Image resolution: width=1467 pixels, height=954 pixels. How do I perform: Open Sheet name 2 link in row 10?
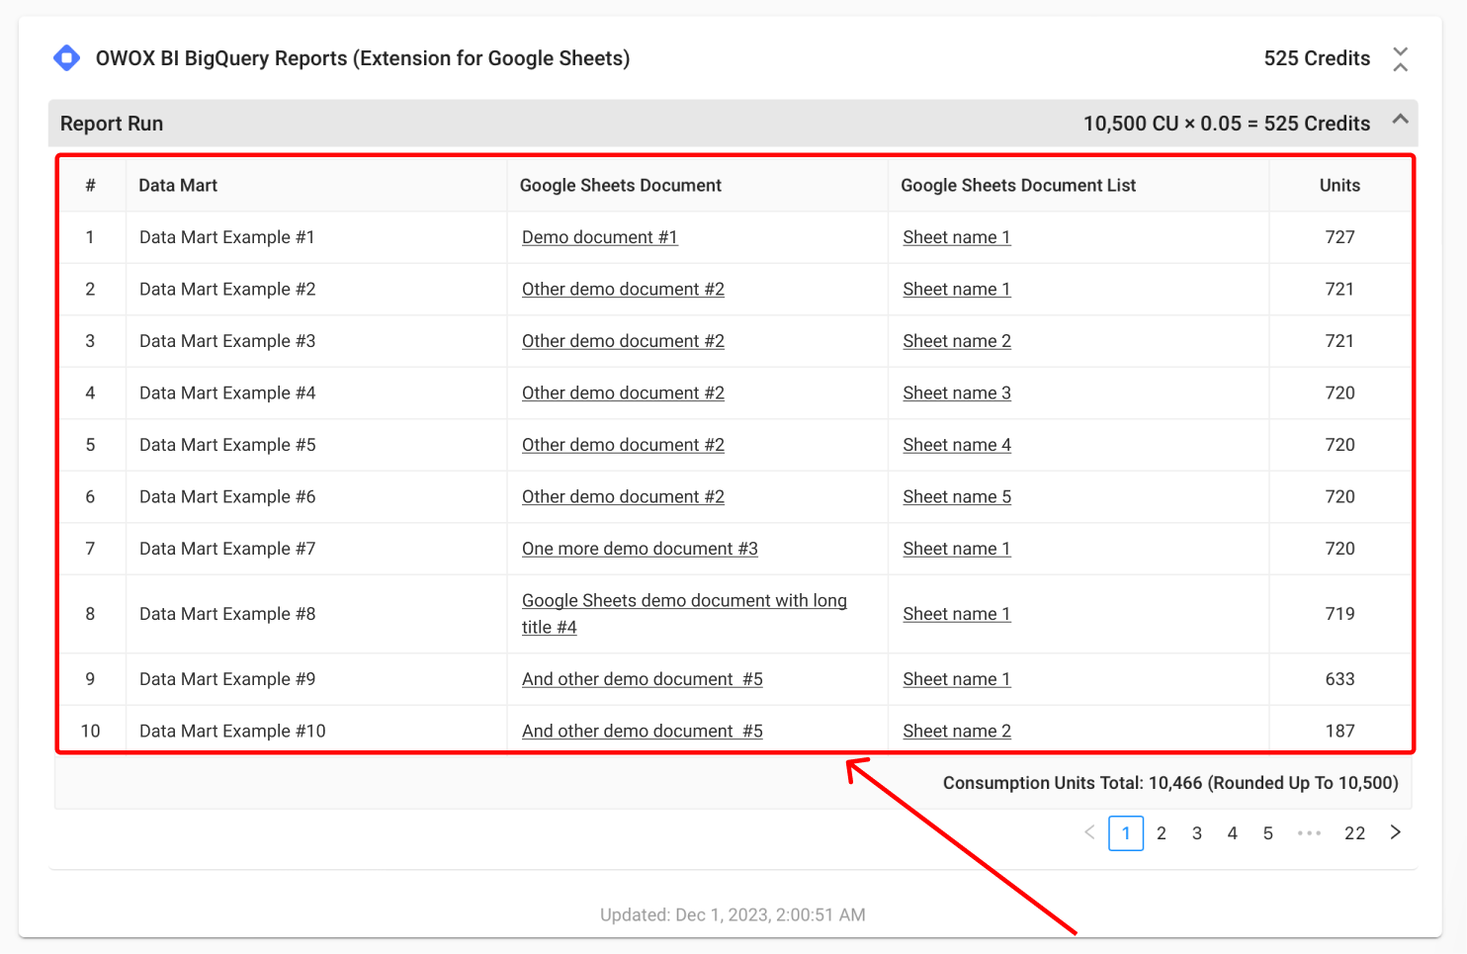(x=957, y=732)
